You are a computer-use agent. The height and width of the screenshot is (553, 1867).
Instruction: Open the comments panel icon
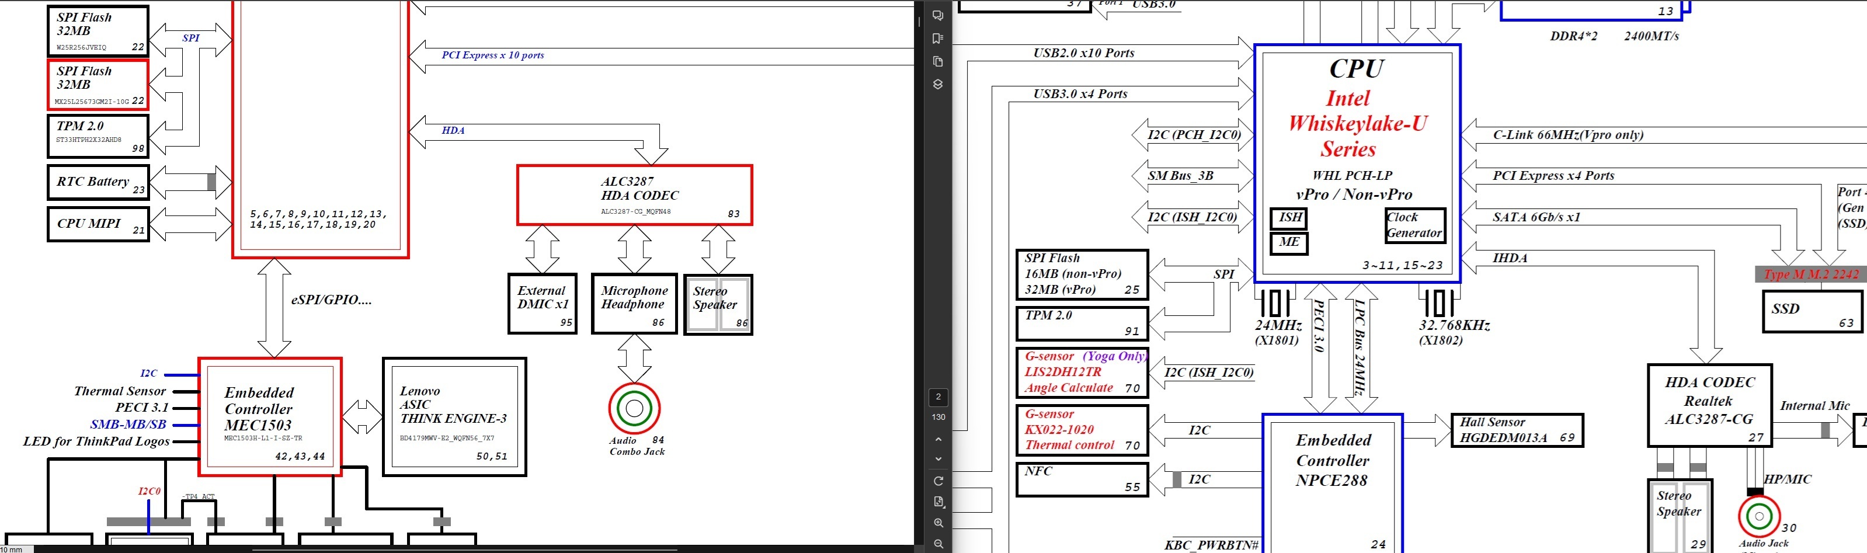coord(938,15)
